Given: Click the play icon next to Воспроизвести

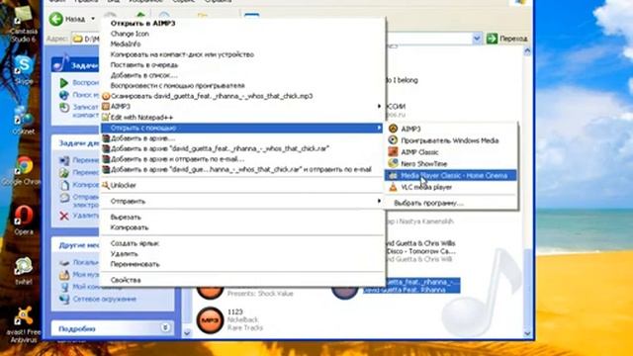Looking at the screenshot, I should click(63, 83).
